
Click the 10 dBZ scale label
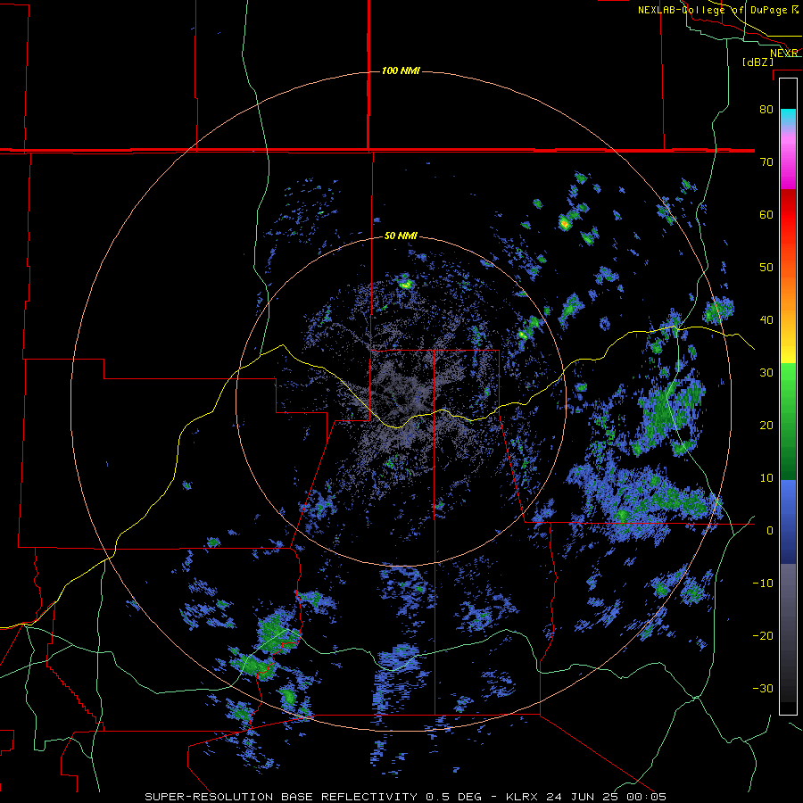click(x=766, y=478)
